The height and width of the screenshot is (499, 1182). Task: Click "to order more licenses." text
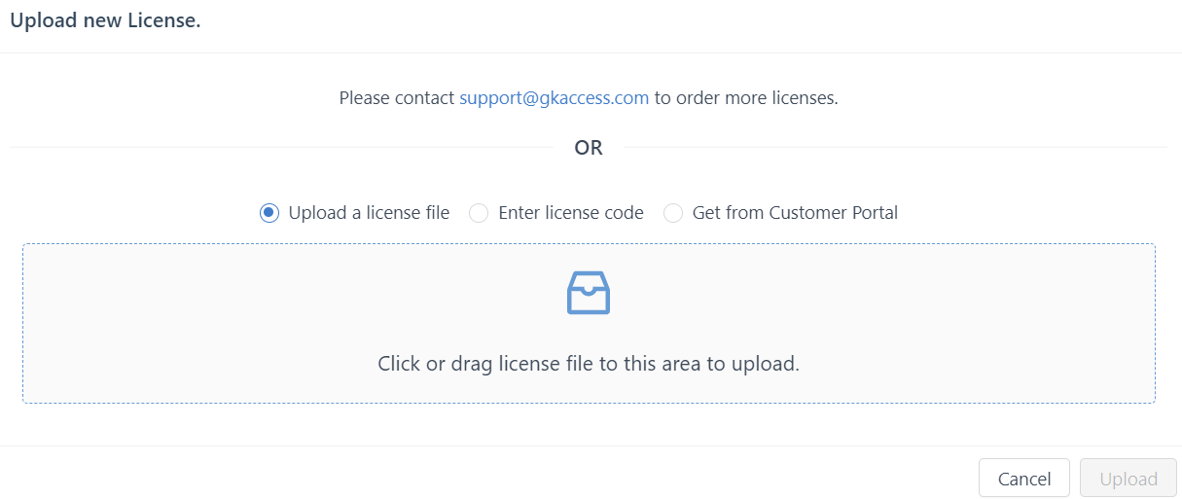tap(746, 98)
